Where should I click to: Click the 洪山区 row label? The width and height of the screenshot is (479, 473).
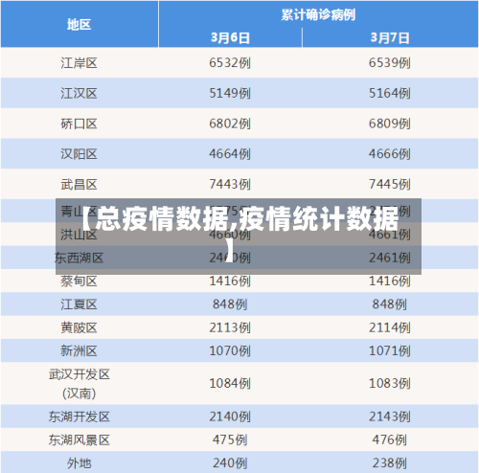click(x=79, y=235)
